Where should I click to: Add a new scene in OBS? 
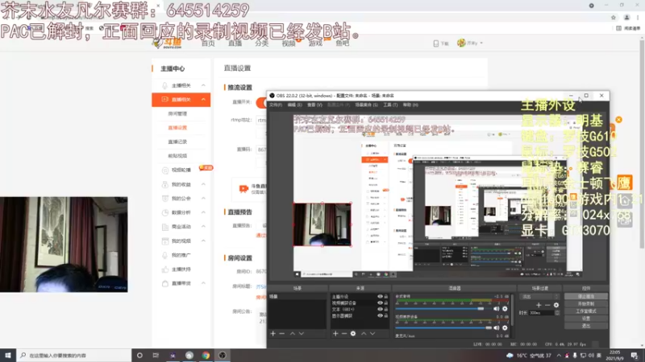[273, 334]
